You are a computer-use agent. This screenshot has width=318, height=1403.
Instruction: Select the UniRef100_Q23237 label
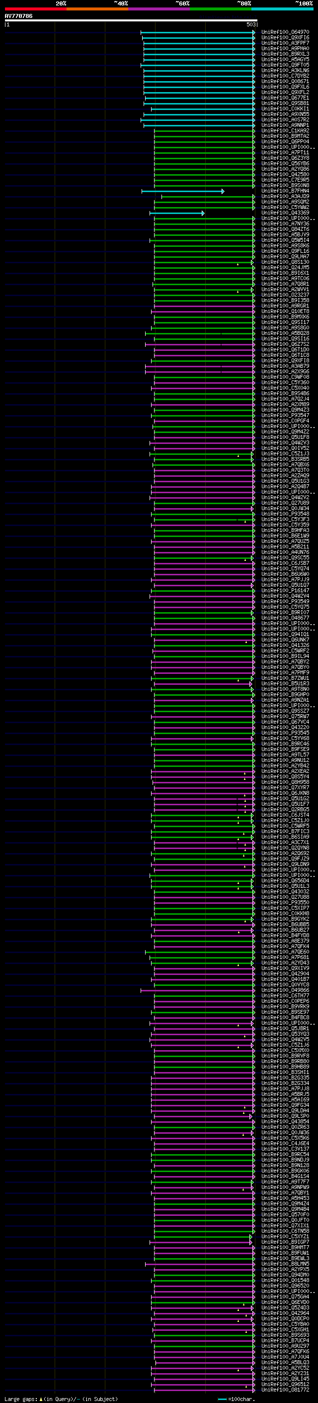coord(285,295)
